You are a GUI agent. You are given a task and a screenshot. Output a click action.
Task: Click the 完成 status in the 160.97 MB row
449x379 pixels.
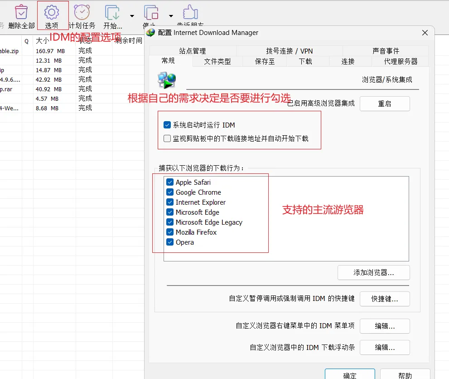point(85,51)
